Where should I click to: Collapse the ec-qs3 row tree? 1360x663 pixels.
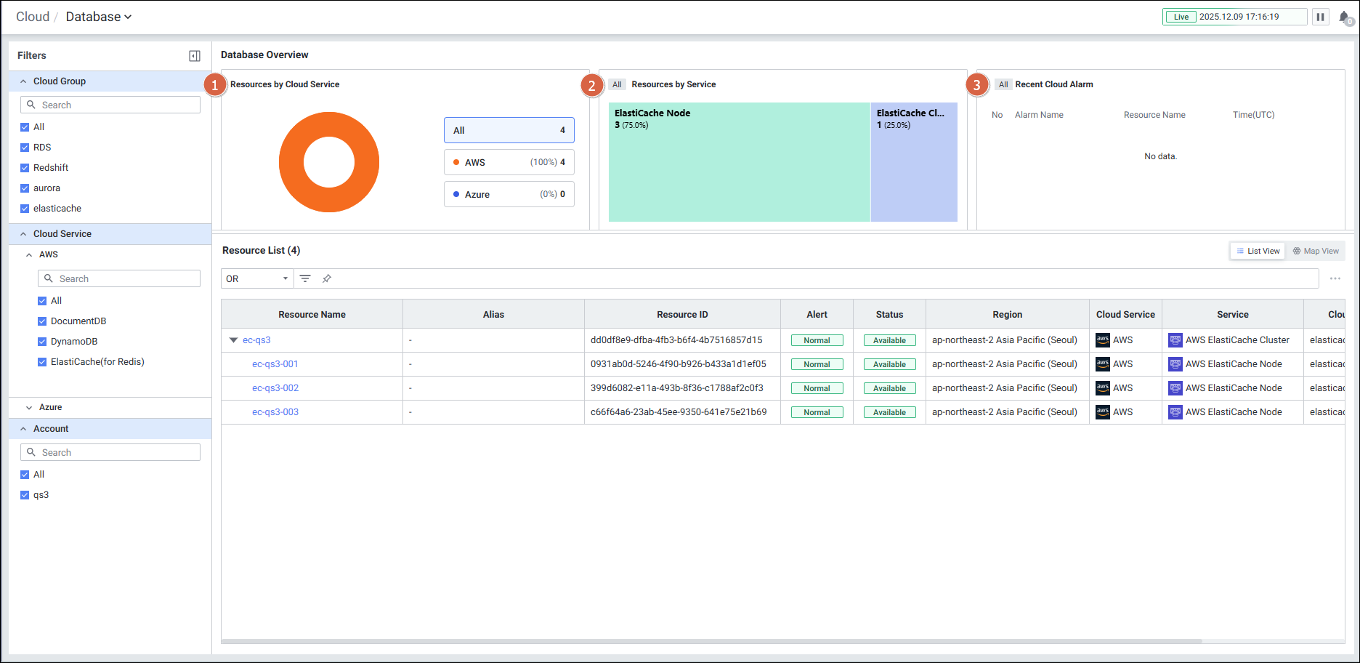pos(233,340)
